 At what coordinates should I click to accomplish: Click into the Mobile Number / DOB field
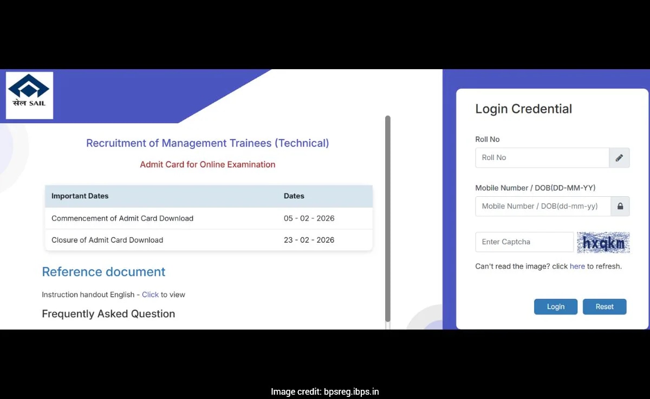point(543,207)
